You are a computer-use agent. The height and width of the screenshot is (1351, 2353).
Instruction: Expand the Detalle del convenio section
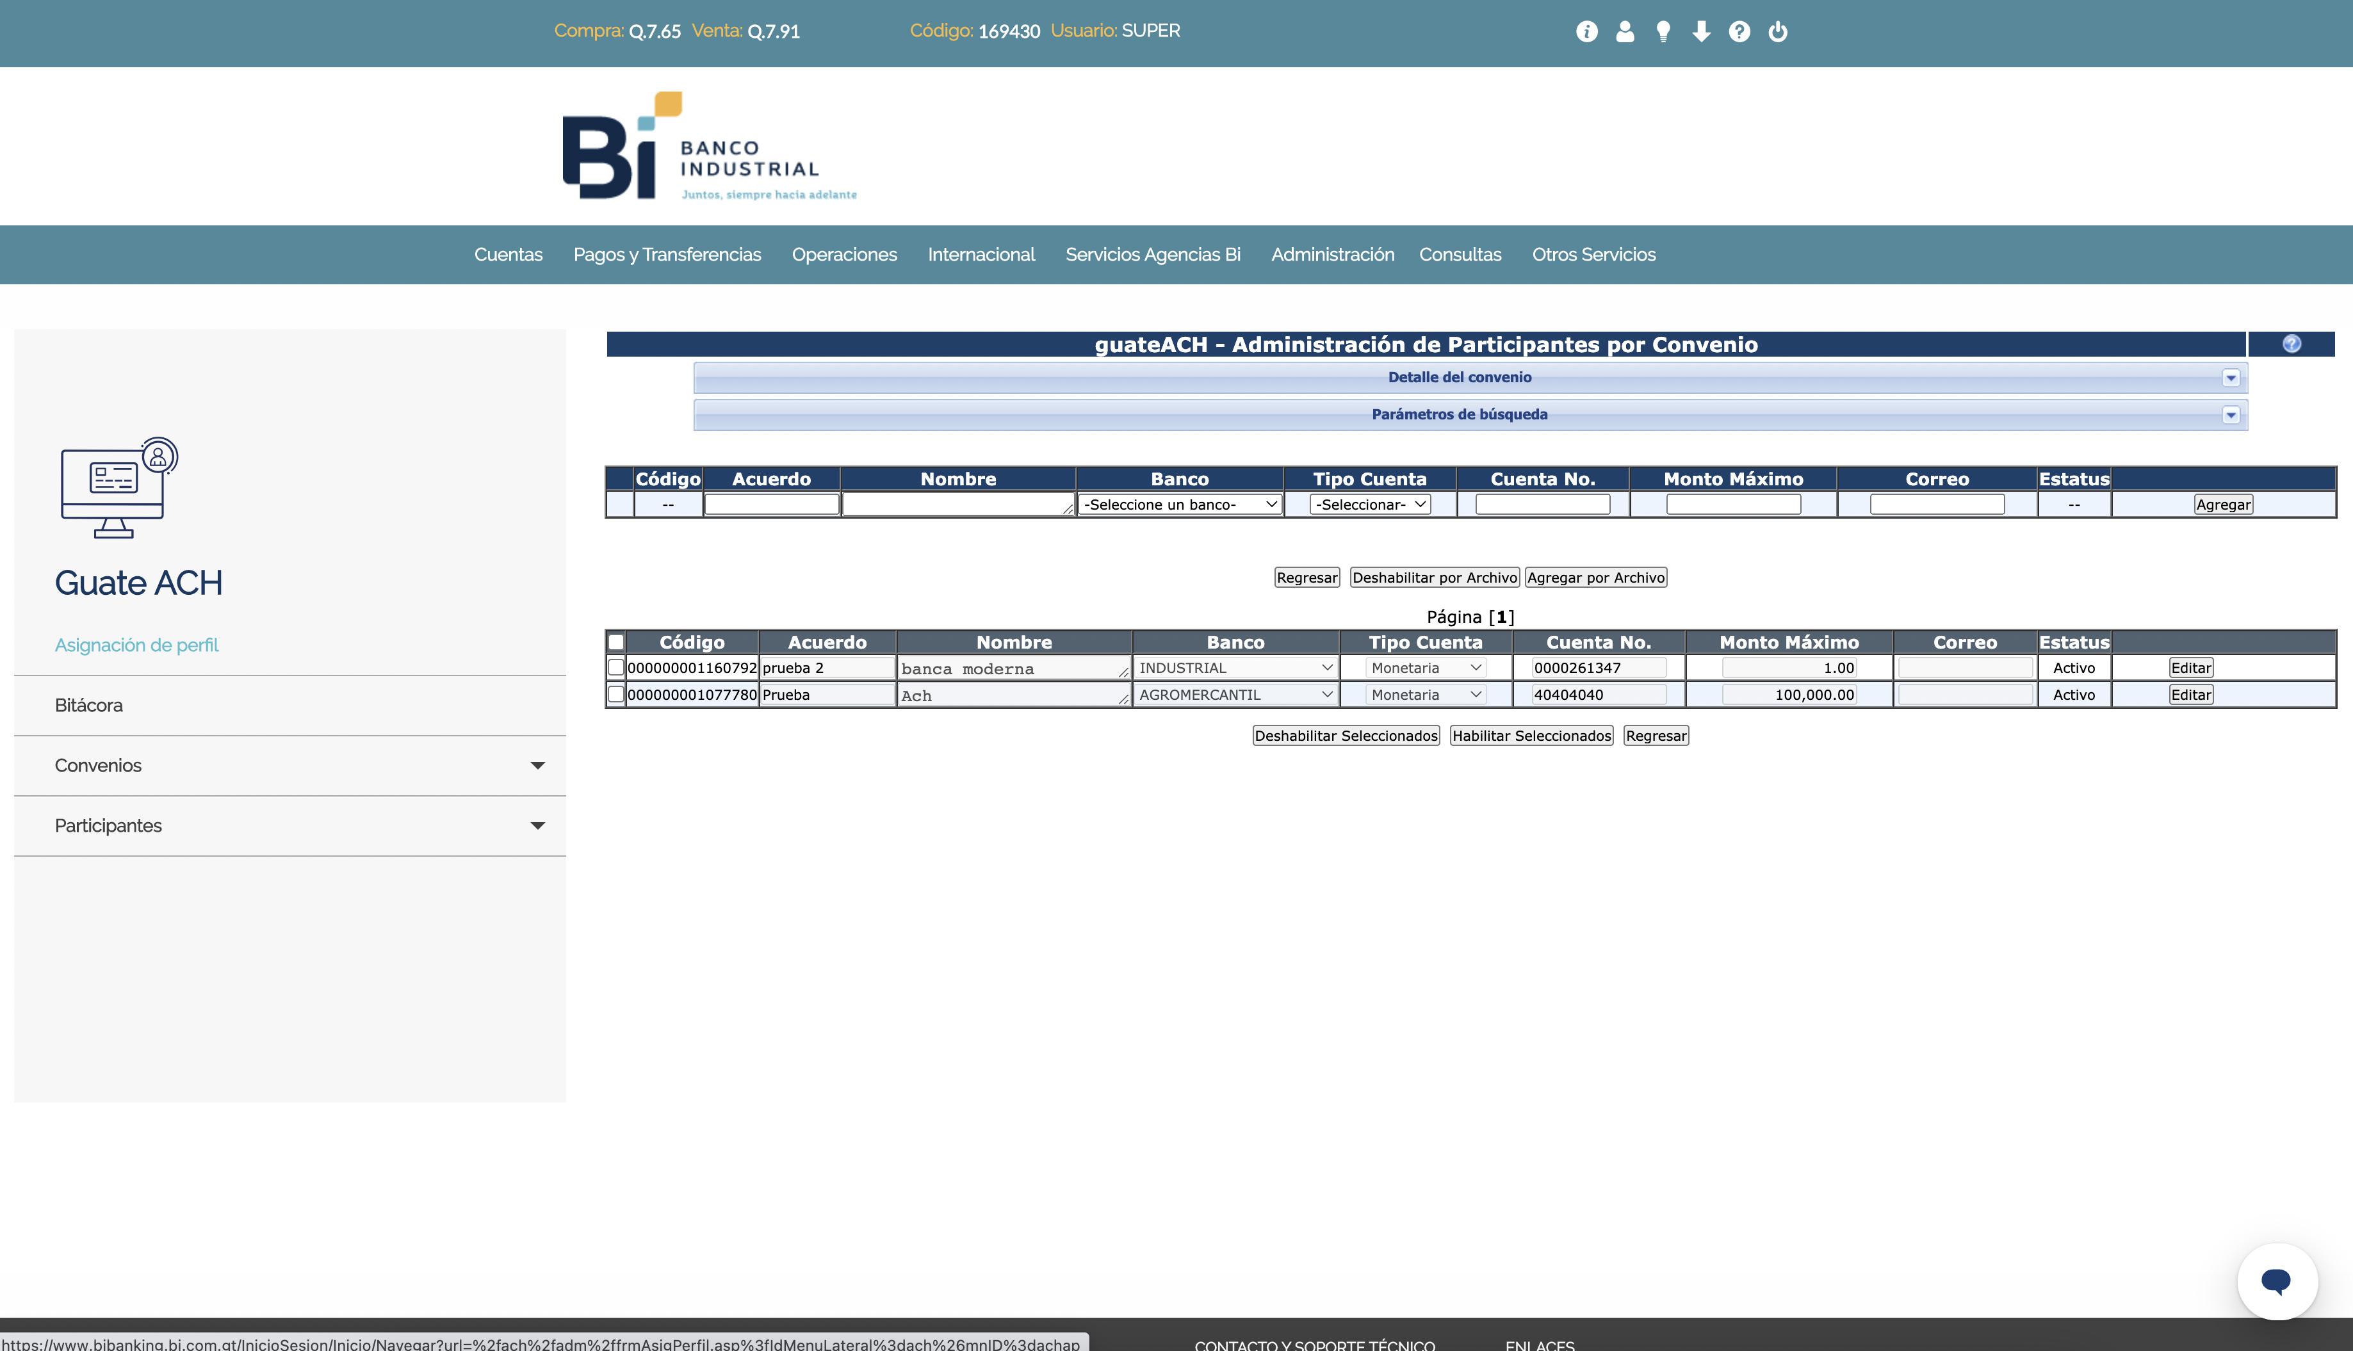2231,378
